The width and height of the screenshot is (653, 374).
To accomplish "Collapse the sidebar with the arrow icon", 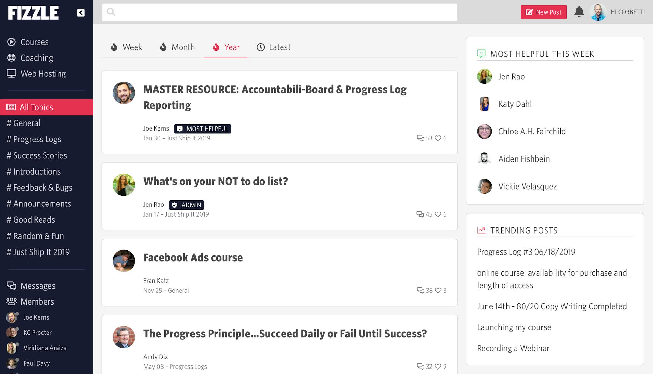I will point(81,13).
